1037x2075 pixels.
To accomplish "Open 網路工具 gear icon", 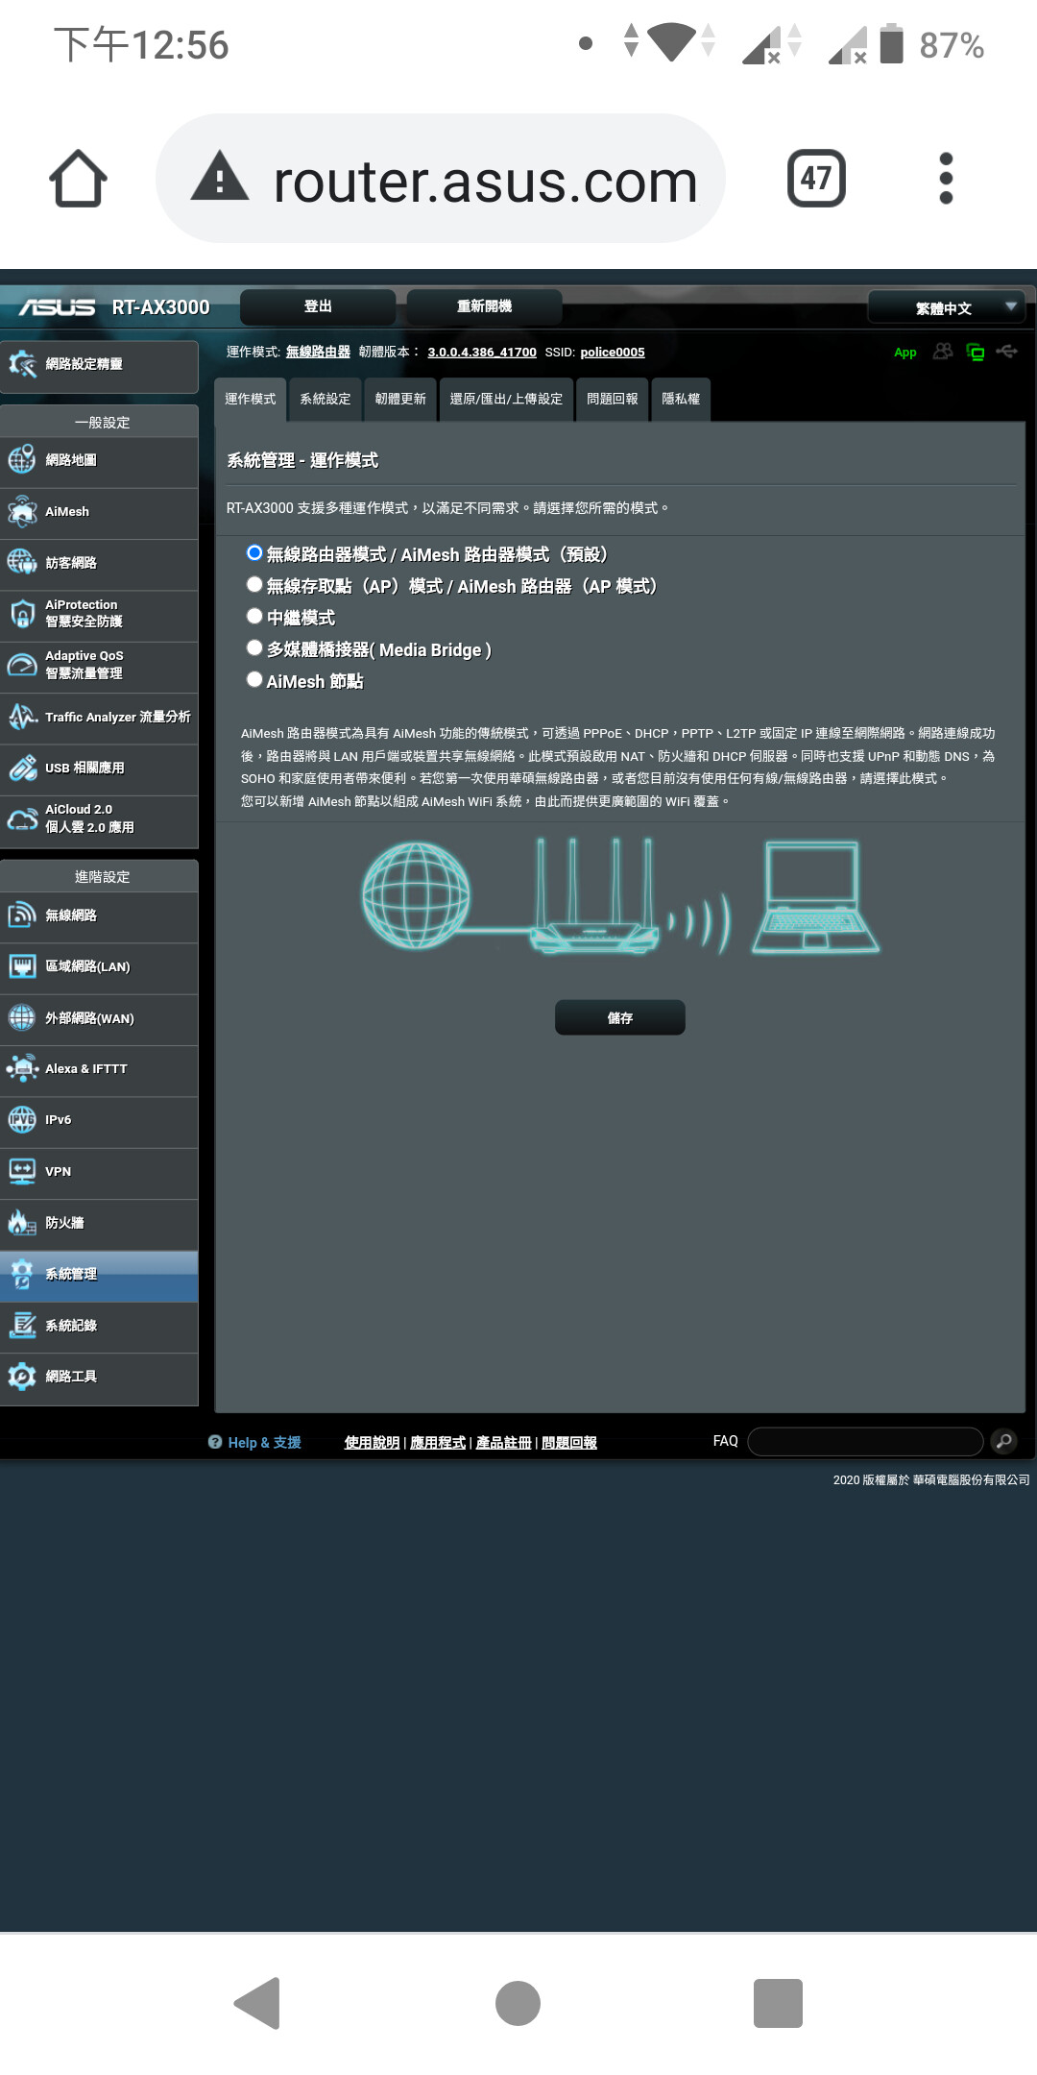I will [22, 1376].
